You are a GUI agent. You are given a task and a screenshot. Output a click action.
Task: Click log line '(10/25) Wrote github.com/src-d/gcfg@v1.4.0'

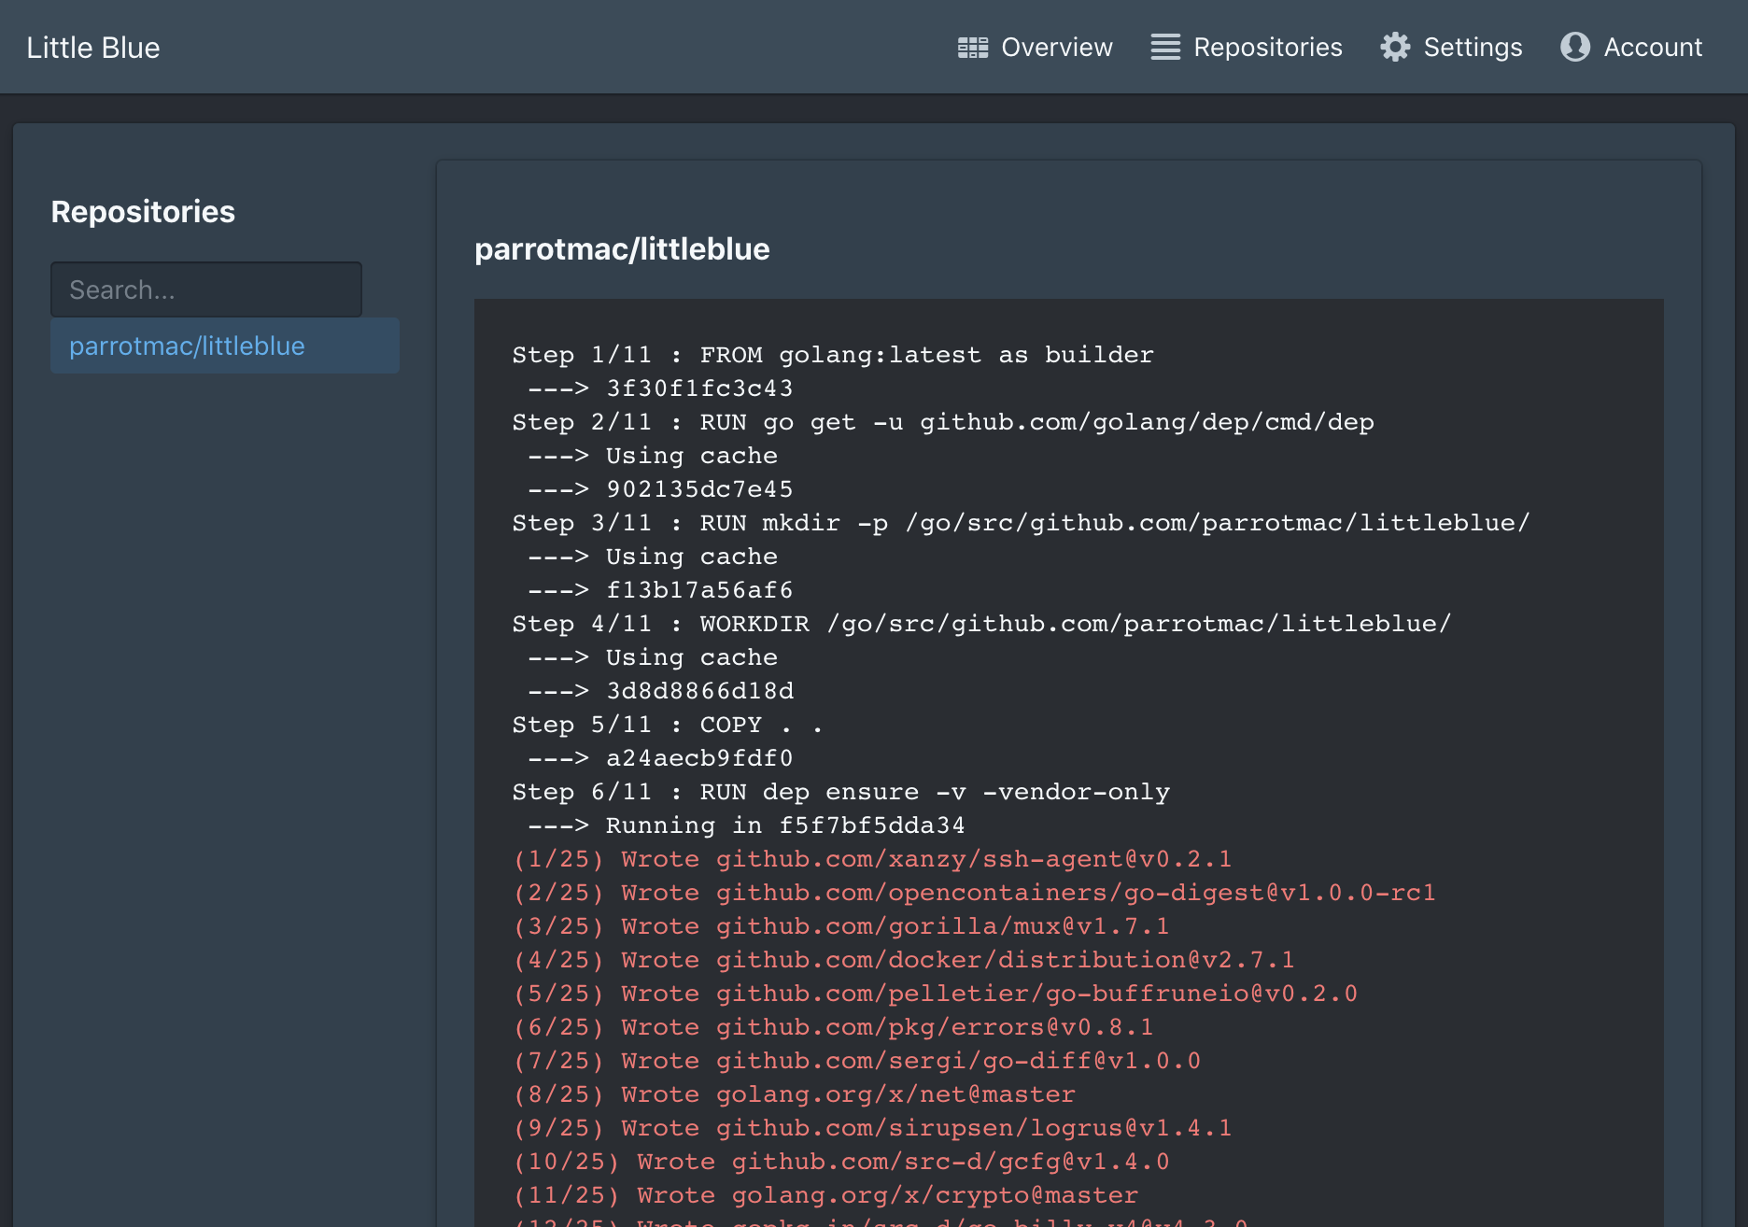tap(841, 1162)
